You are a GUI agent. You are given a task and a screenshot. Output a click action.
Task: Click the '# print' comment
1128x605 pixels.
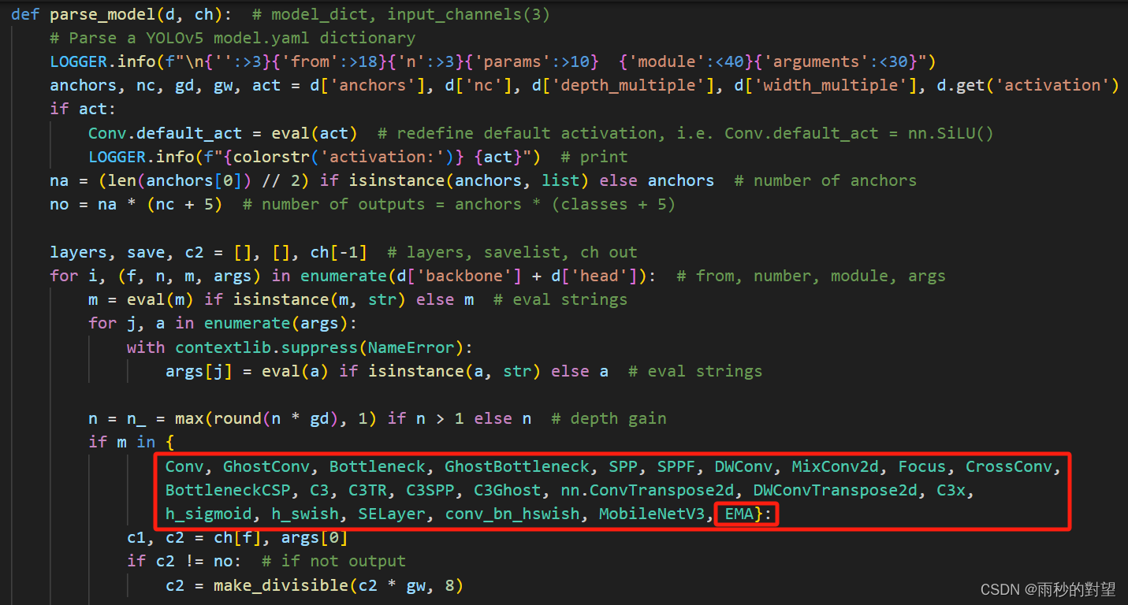[594, 157]
